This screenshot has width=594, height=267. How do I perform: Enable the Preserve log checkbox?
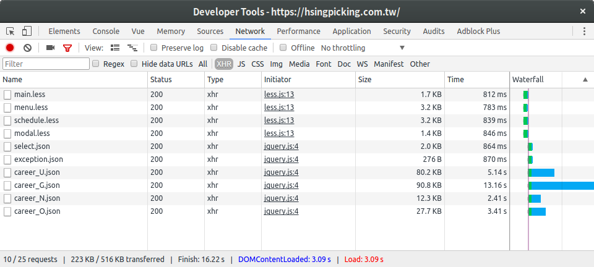coord(154,48)
